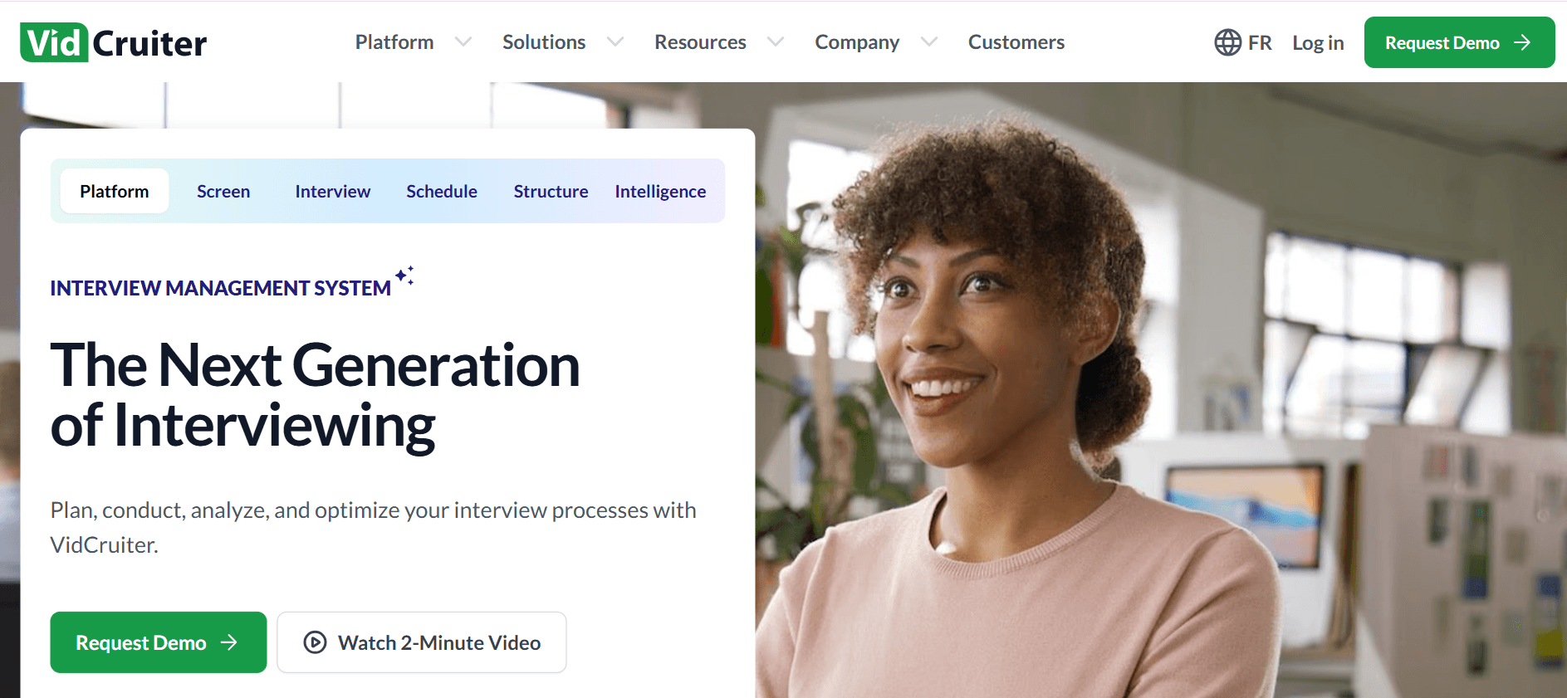Open the Company navigation menu
The height and width of the screenshot is (698, 1567).
[857, 42]
